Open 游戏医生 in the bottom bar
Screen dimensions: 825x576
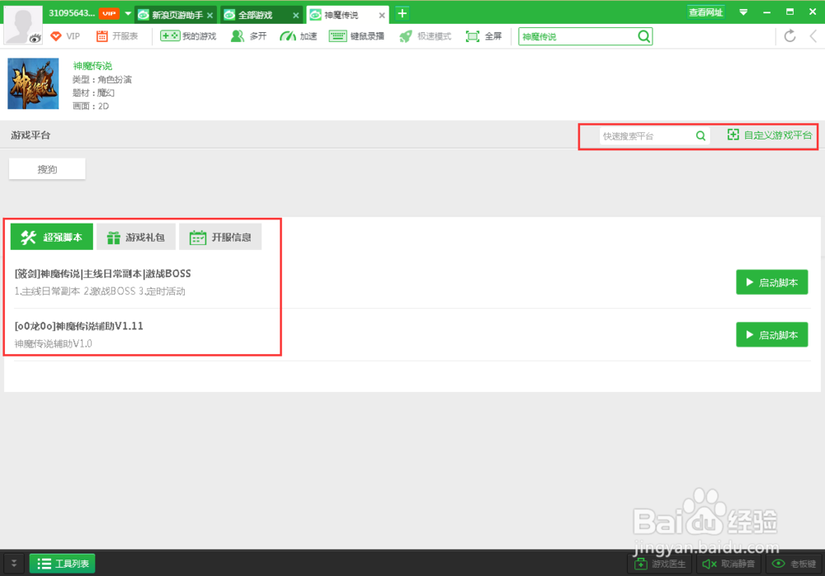point(660,564)
